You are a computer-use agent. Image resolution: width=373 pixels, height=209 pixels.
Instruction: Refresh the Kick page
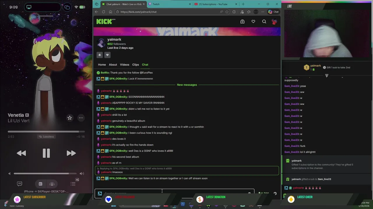coord(103,12)
